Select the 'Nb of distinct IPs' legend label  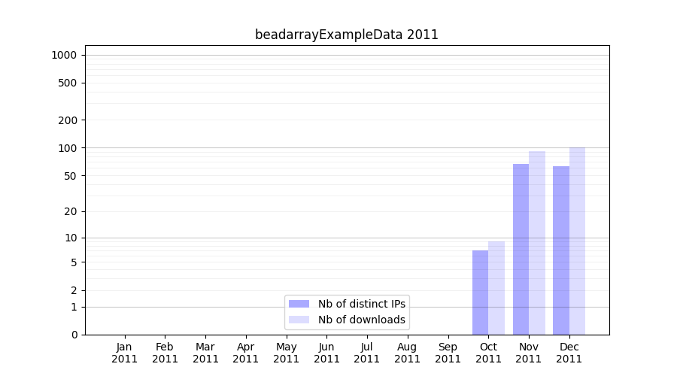click(x=362, y=304)
